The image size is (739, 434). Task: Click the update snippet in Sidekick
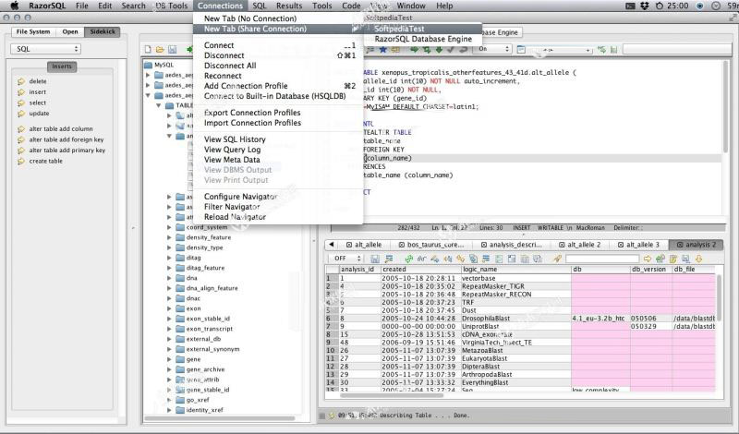coord(39,114)
